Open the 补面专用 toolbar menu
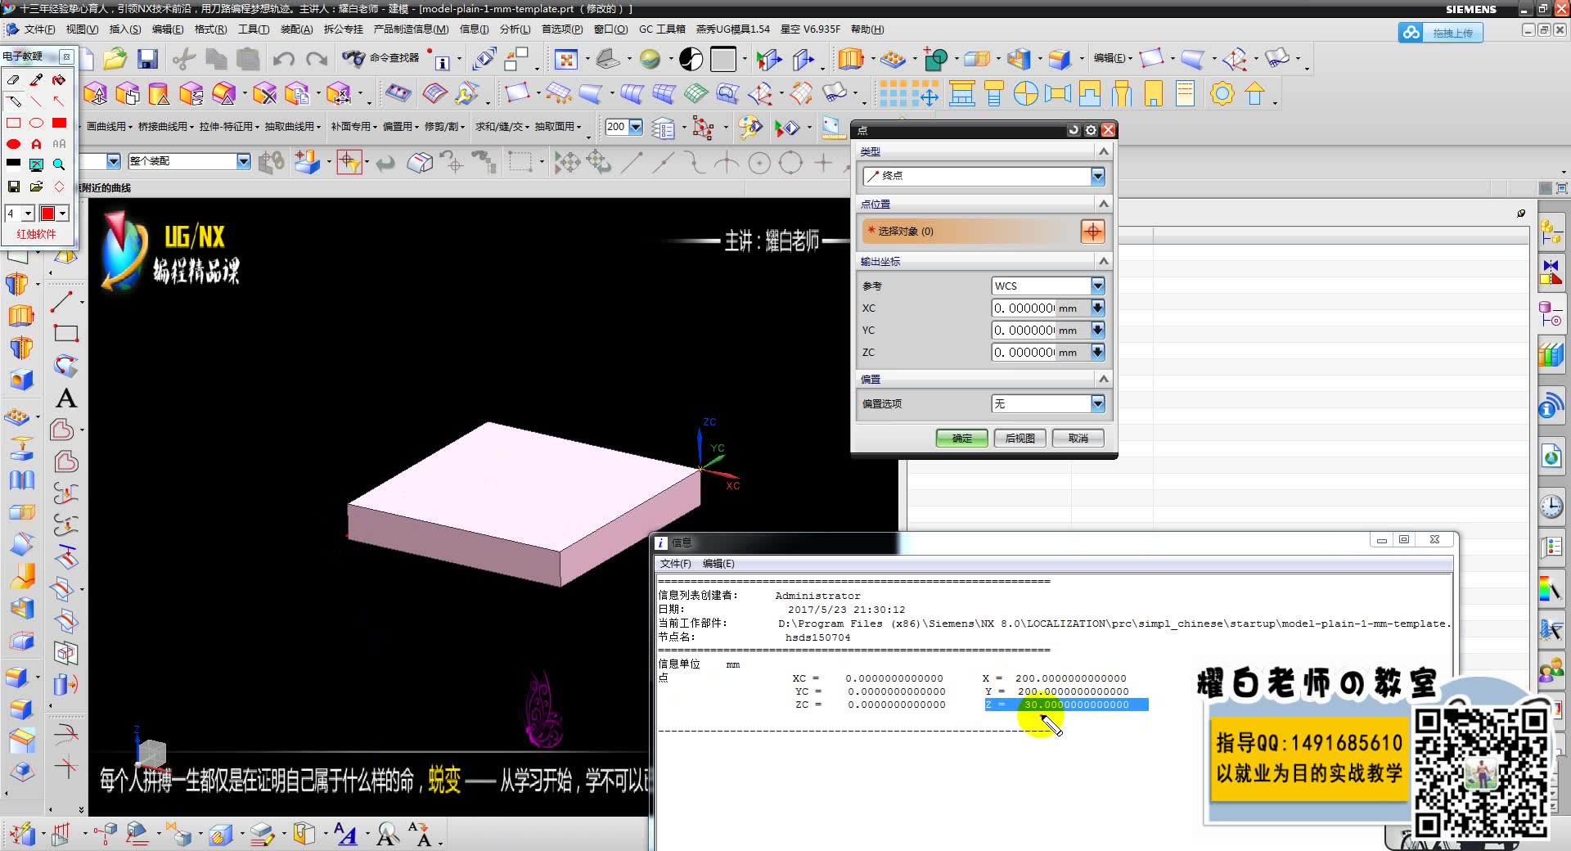 point(353,127)
